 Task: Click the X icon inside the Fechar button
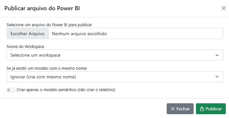pyautogui.click(x=172, y=109)
